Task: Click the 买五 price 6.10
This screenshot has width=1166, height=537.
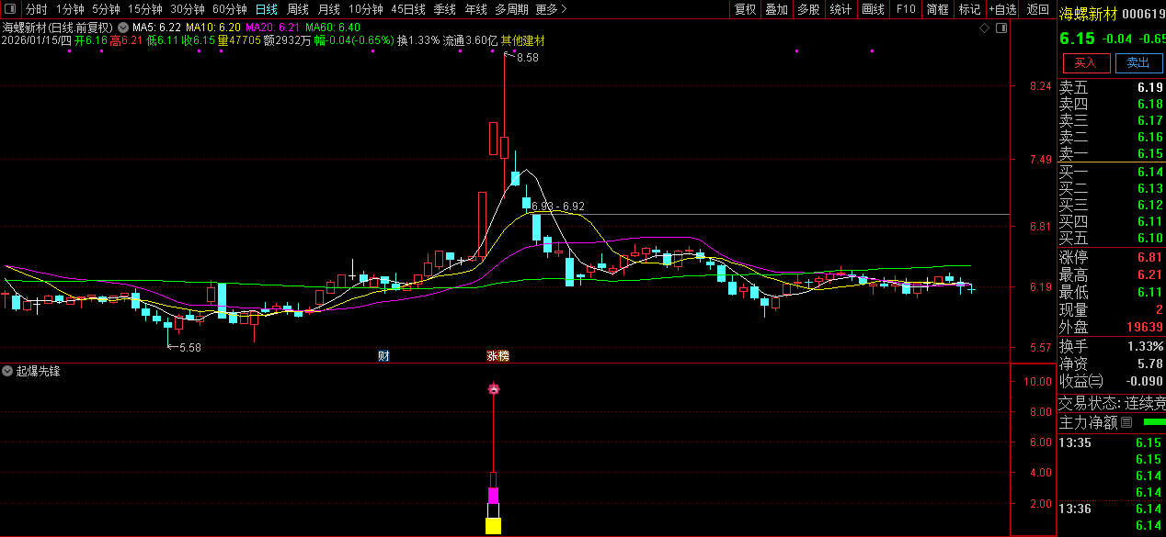Action: (x=1149, y=238)
